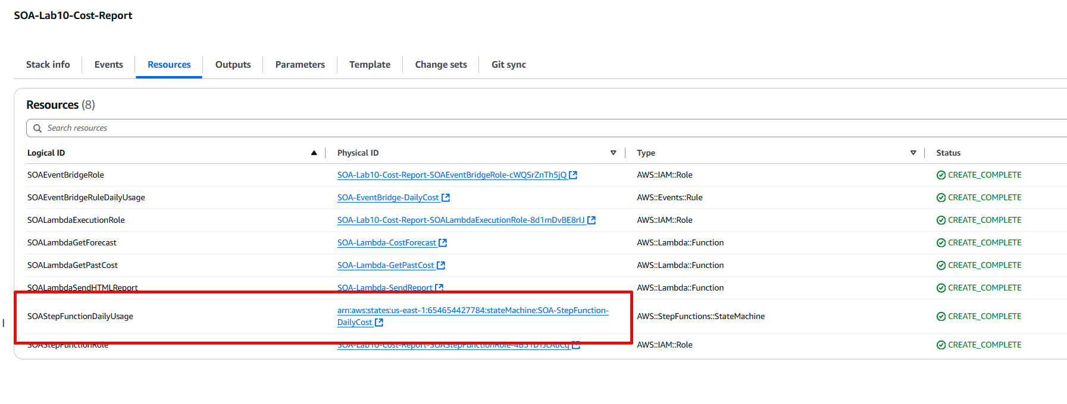Click external link icon beside SOALambdaExecutionRole physical ID
This screenshot has width=1067, height=404.
coord(592,220)
